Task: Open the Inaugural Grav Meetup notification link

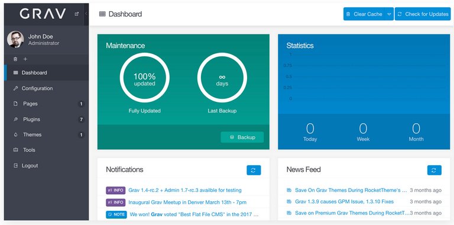Action: tap(187, 202)
